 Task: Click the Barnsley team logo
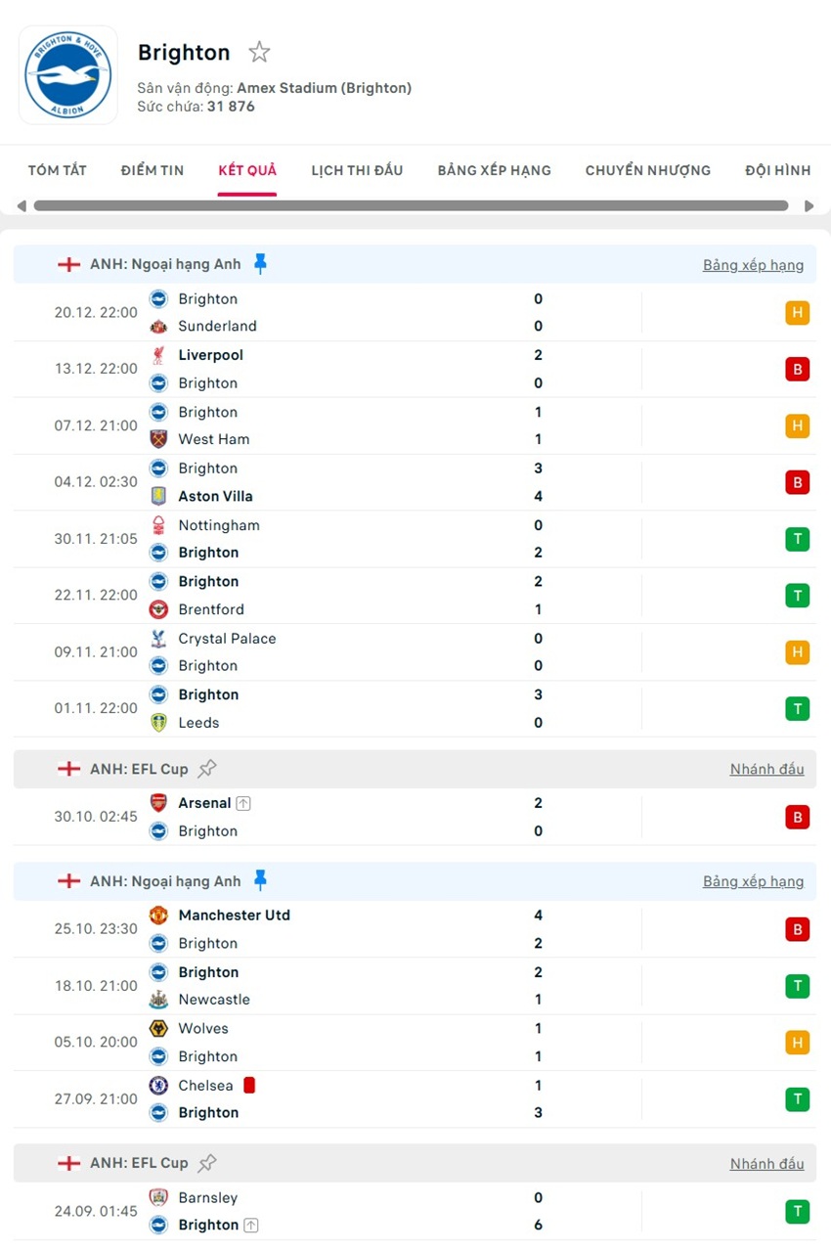click(158, 1197)
